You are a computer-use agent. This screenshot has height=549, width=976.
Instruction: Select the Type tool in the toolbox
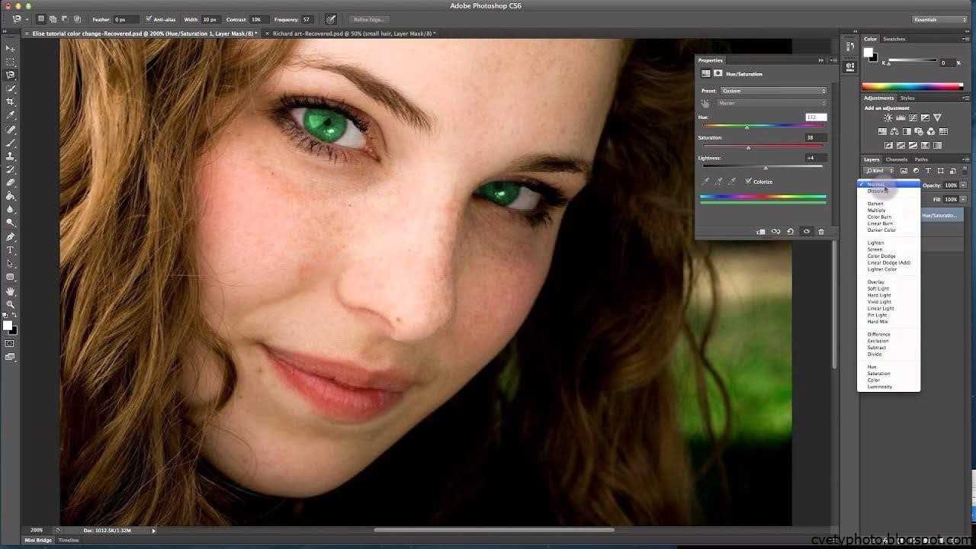point(11,250)
